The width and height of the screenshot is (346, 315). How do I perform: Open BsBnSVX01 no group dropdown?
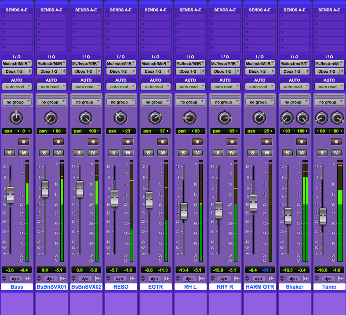point(51,102)
